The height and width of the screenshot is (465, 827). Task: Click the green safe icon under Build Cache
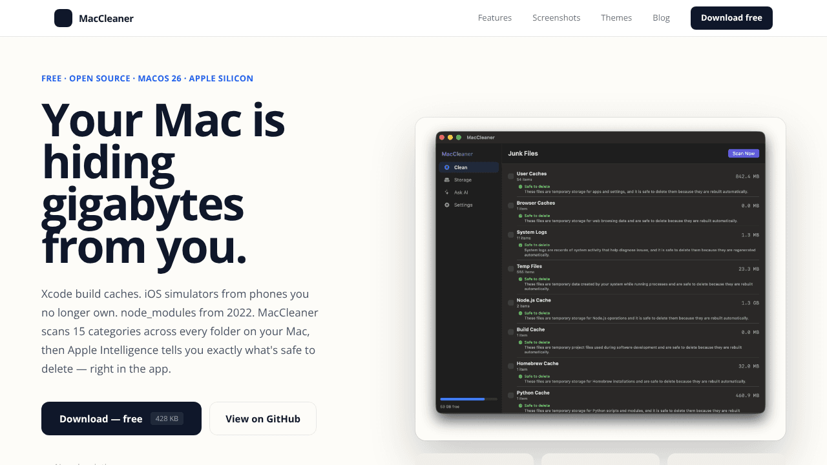point(520,342)
